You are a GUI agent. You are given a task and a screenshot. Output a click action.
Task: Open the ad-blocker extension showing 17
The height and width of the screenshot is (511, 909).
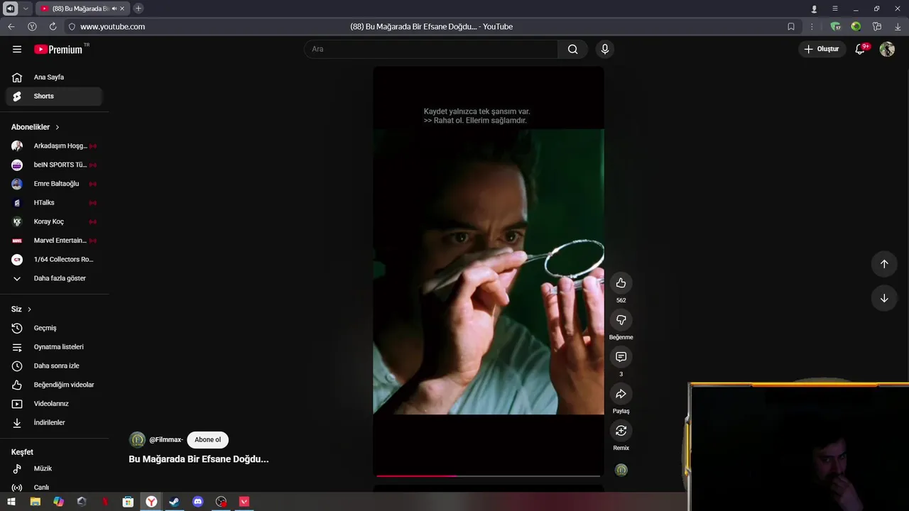[x=836, y=26]
